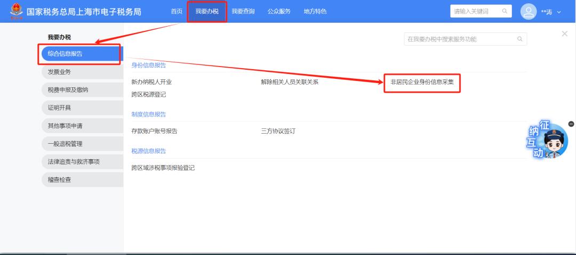Open 存款账户账号报告 link

tap(154, 131)
